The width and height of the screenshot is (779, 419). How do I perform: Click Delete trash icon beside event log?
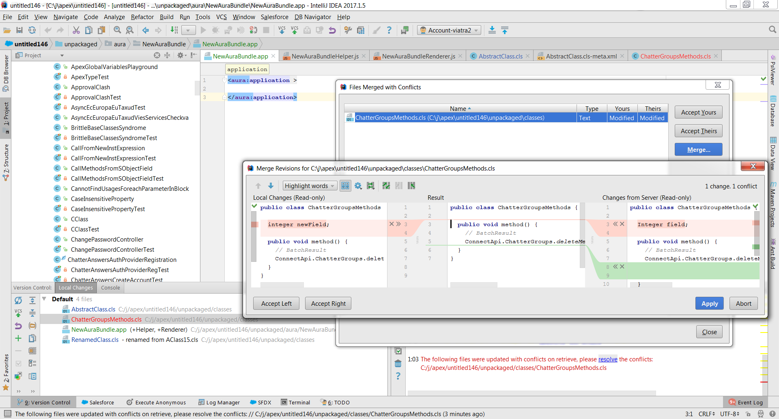pyautogui.click(x=398, y=363)
